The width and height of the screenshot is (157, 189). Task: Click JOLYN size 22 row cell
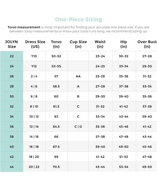12,56
